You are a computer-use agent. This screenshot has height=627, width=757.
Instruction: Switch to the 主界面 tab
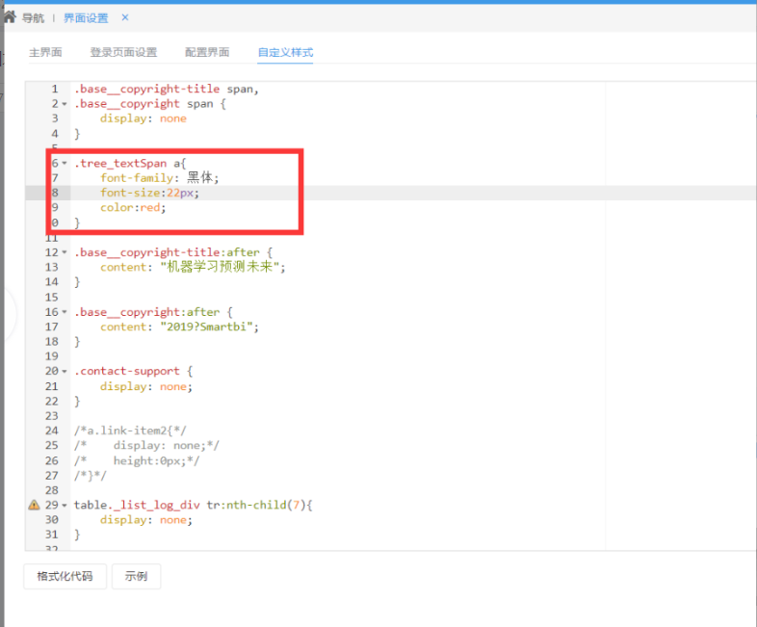click(x=45, y=52)
